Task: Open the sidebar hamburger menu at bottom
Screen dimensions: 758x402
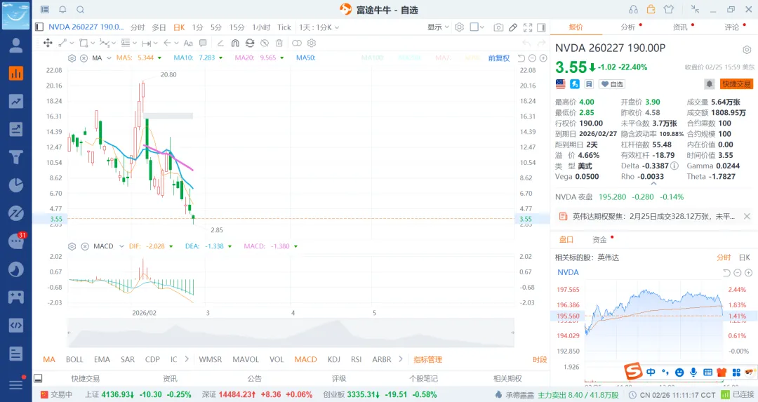Action: [16, 384]
